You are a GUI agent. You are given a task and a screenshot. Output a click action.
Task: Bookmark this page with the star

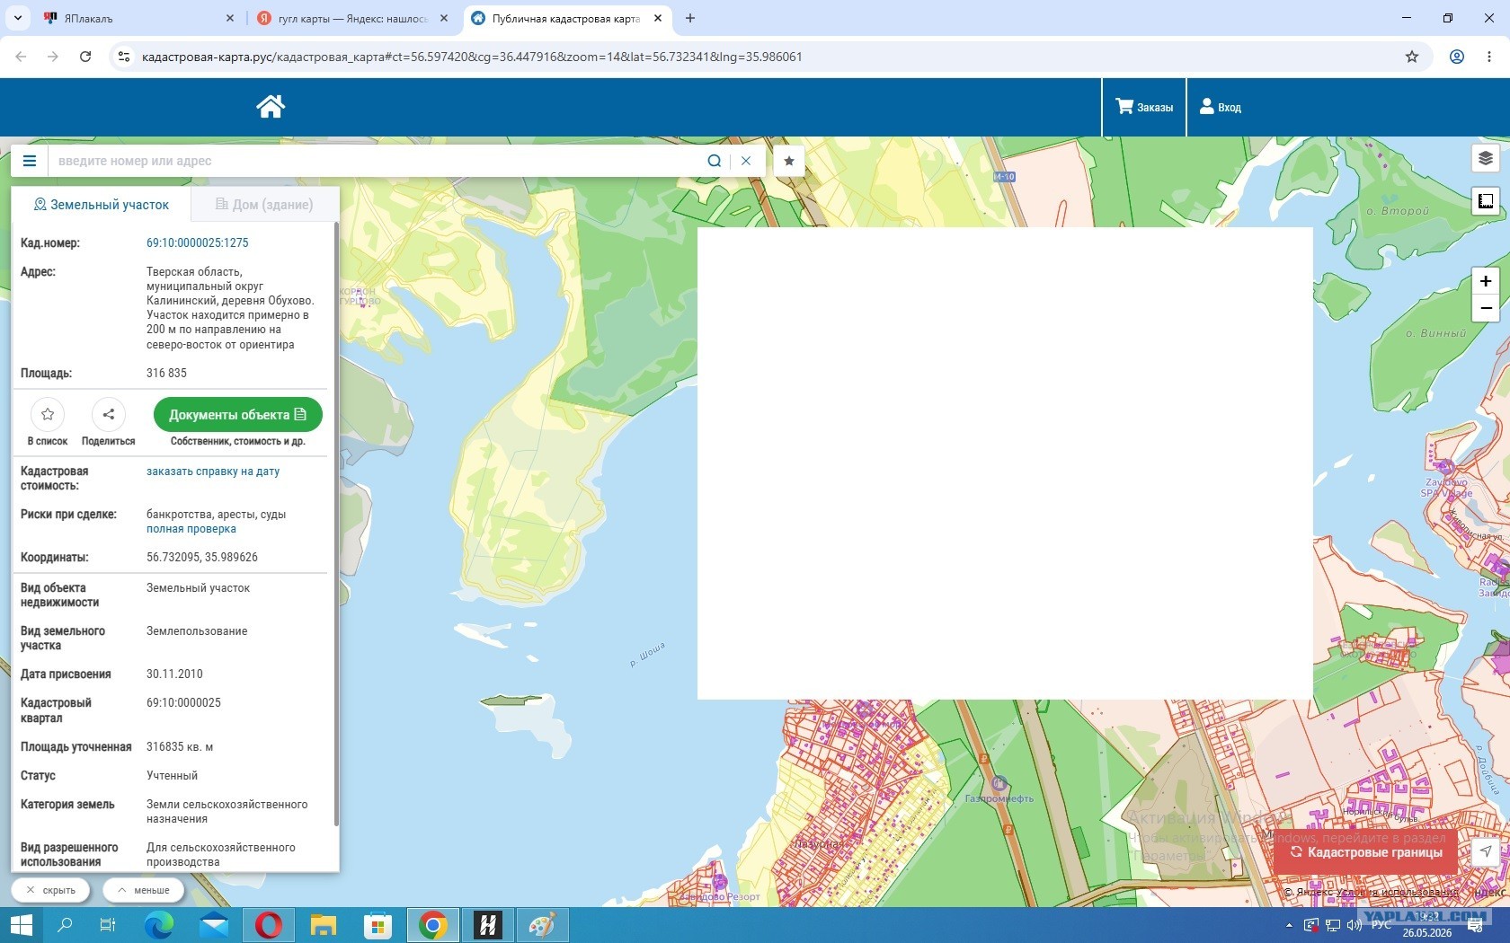tap(1412, 57)
